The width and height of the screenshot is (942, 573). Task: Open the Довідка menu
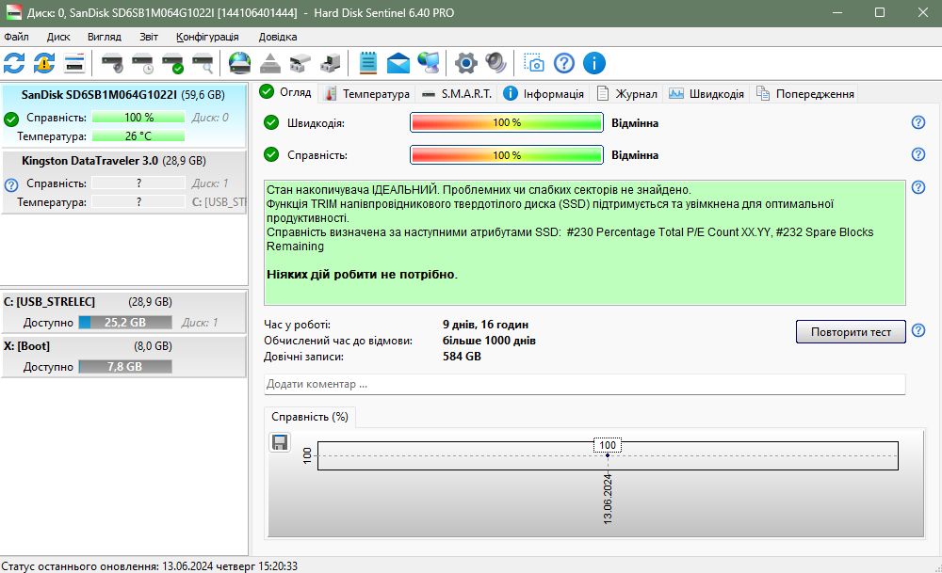[278, 37]
